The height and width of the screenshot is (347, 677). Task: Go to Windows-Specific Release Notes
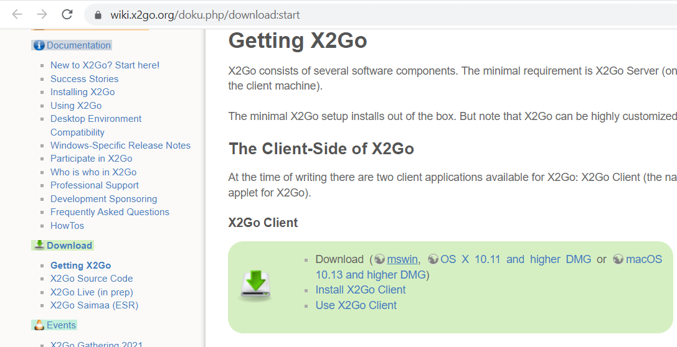(120, 146)
